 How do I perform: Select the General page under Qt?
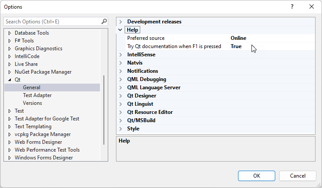point(52,88)
